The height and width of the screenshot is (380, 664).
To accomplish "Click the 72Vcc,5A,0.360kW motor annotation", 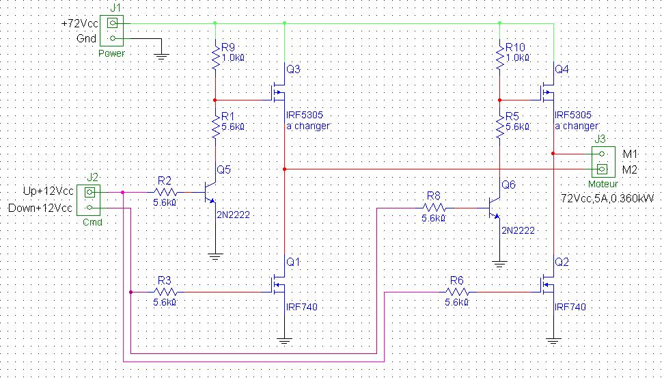I will point(607,198).
